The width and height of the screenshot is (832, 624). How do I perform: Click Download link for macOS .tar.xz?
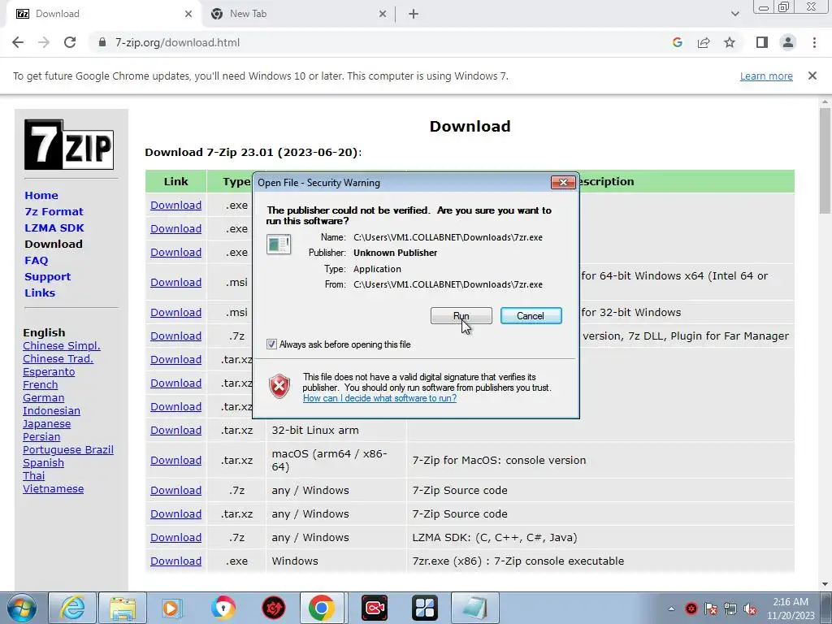(x=175, y=461)
